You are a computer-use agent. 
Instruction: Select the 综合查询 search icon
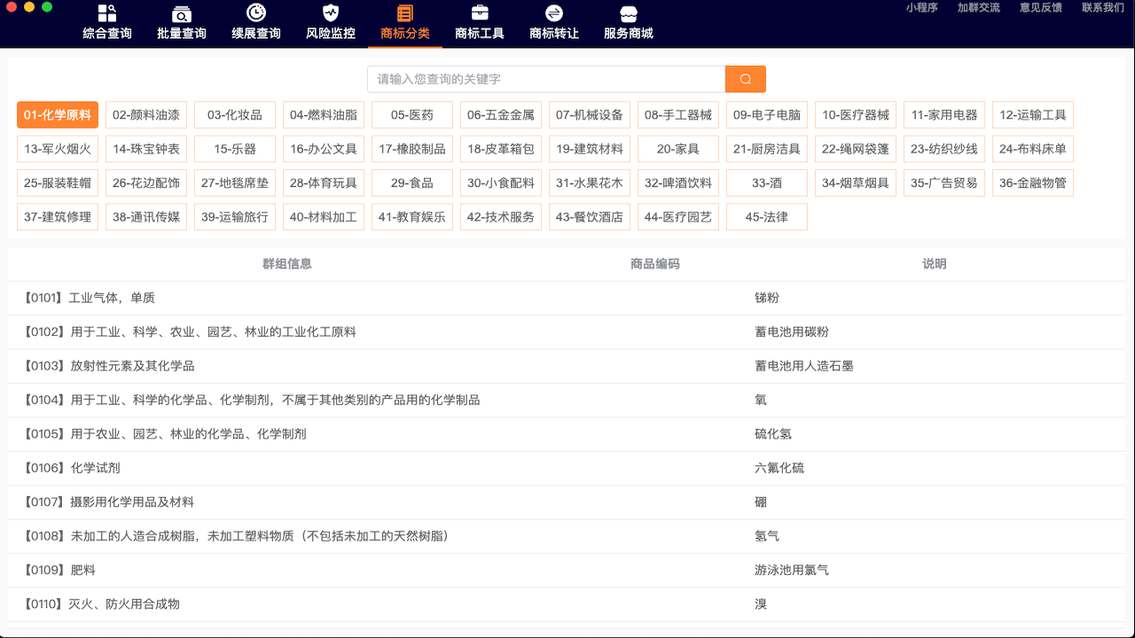[x=106, y=13]
